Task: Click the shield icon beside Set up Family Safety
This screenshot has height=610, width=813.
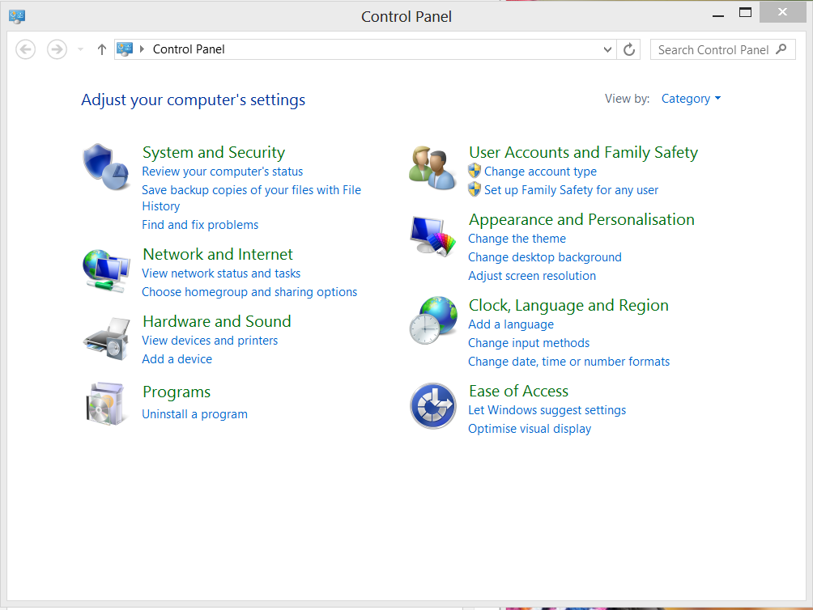Action: [475, 189]
